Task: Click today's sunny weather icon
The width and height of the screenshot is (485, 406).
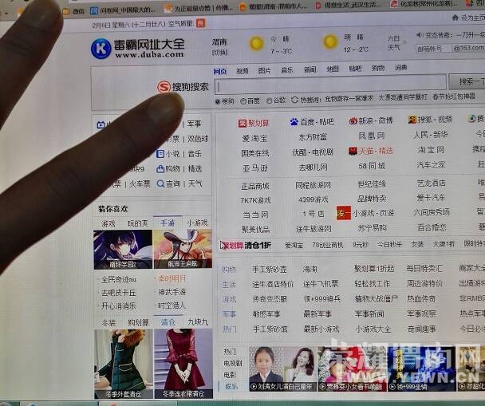Action: 256,43
